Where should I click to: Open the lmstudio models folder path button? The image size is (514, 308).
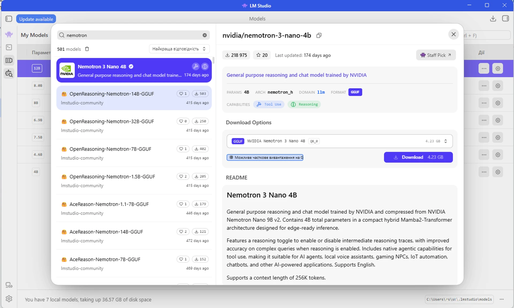point(459,299)
